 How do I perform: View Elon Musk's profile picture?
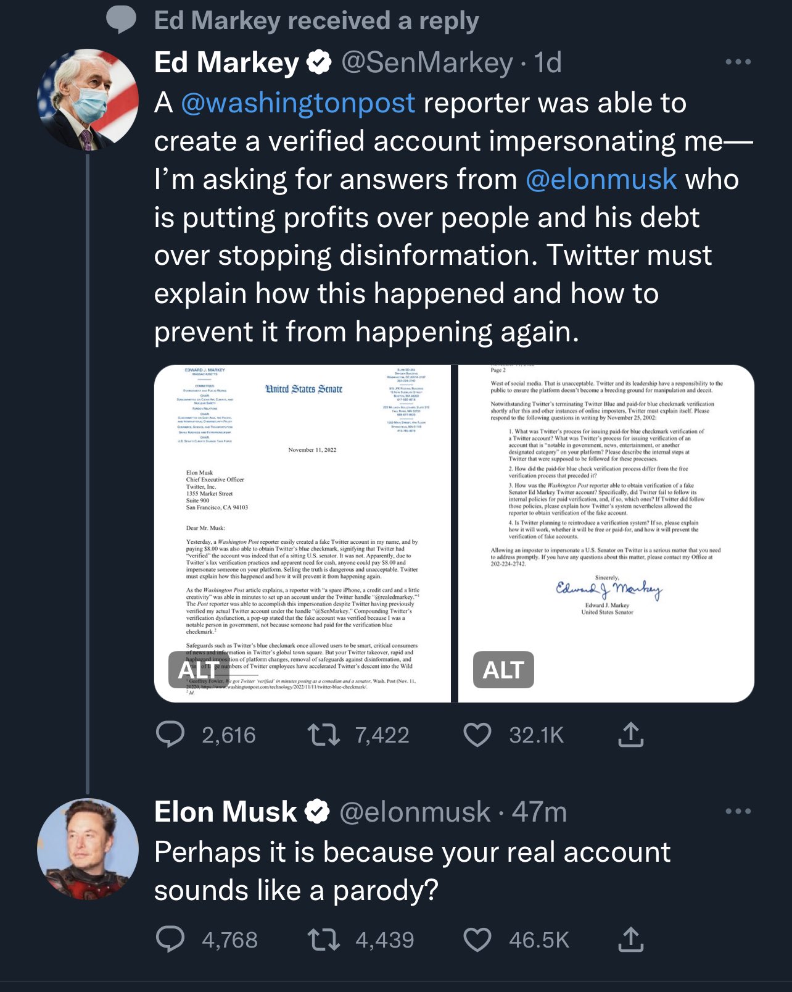(x=88, y=849)
